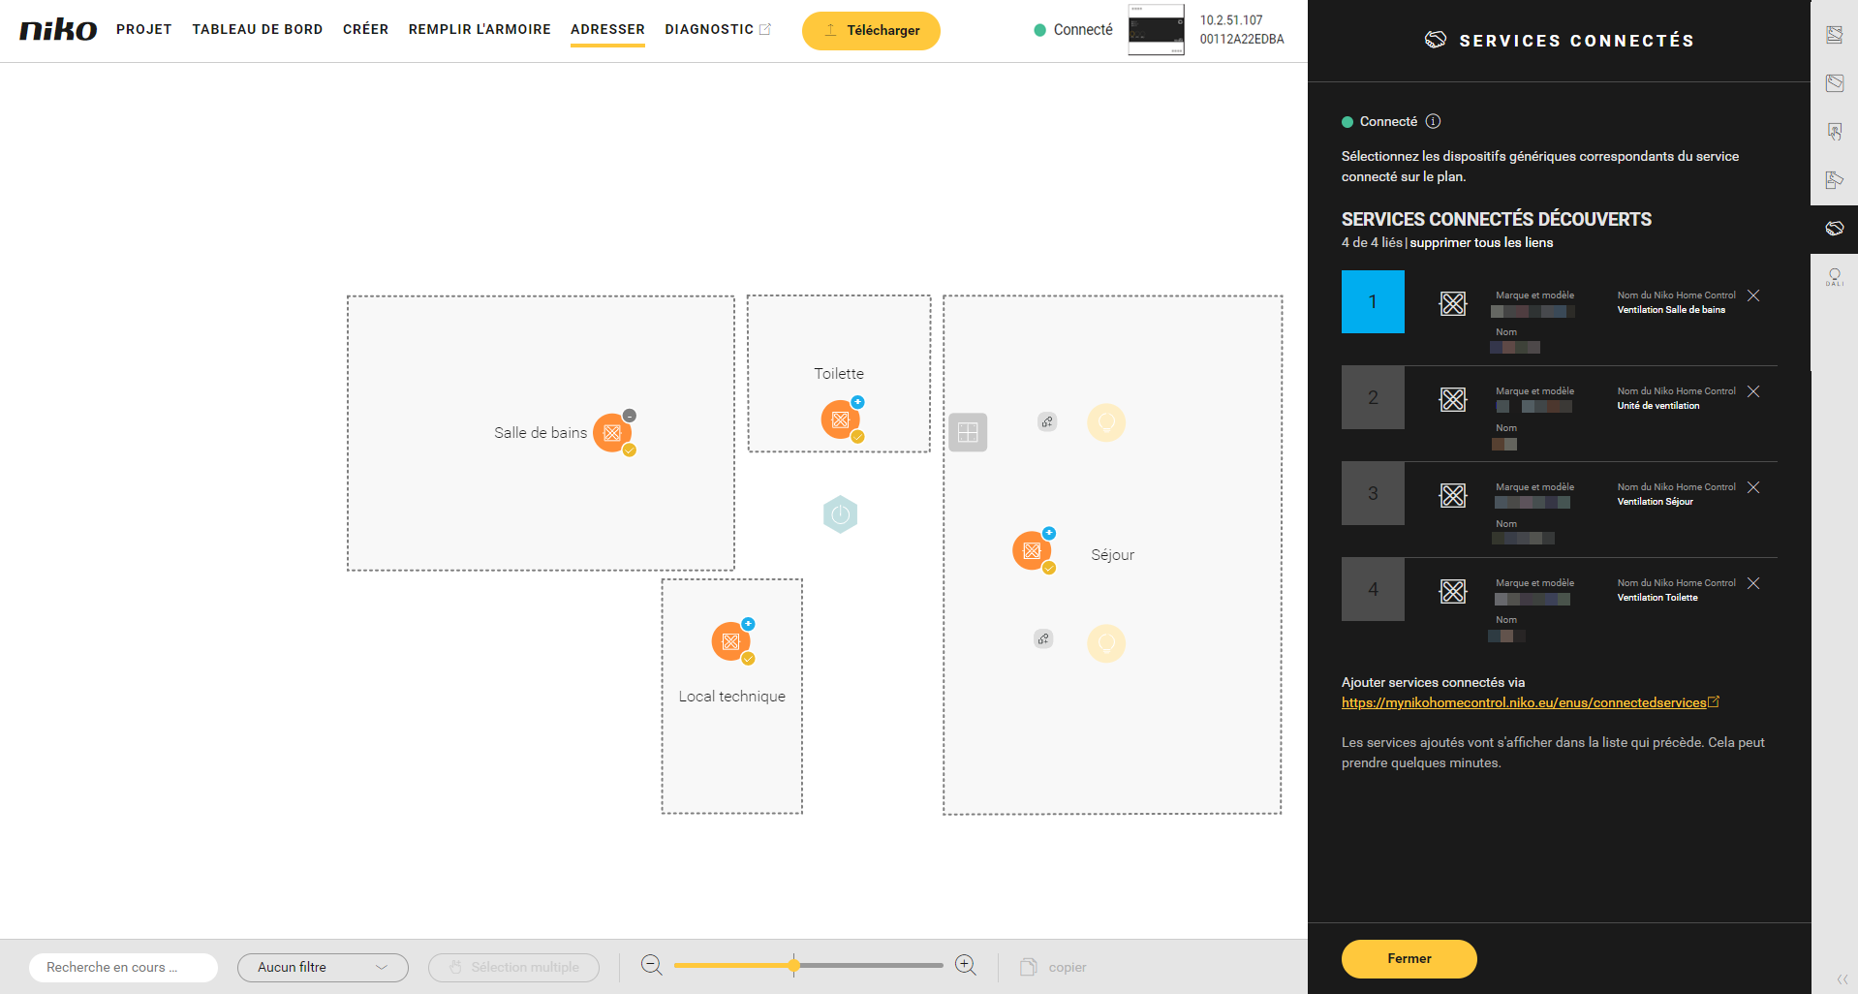Remove link for Ventilation Toilette
Viewport: 1858px width, 994px height.
coord(1753,583)
